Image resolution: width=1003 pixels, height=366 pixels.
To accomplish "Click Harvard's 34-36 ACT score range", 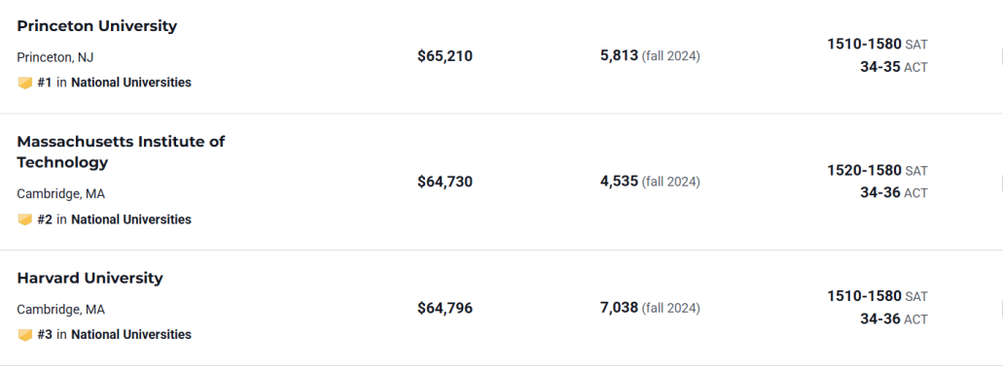I will (x=880, y=318).
